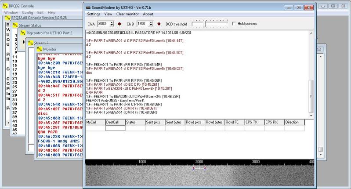Open Window menu in BPQ32 Console
This screenshot has width=351, height=189.
coord(11,13)
